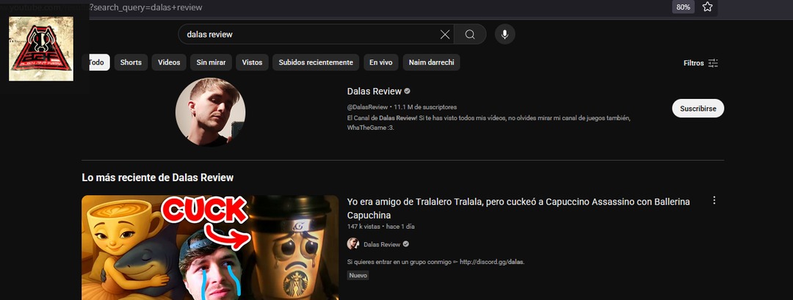This screenshot has height=300, width=793.
Task: Select the En vivo filter chip
Action: click(381, 62)
